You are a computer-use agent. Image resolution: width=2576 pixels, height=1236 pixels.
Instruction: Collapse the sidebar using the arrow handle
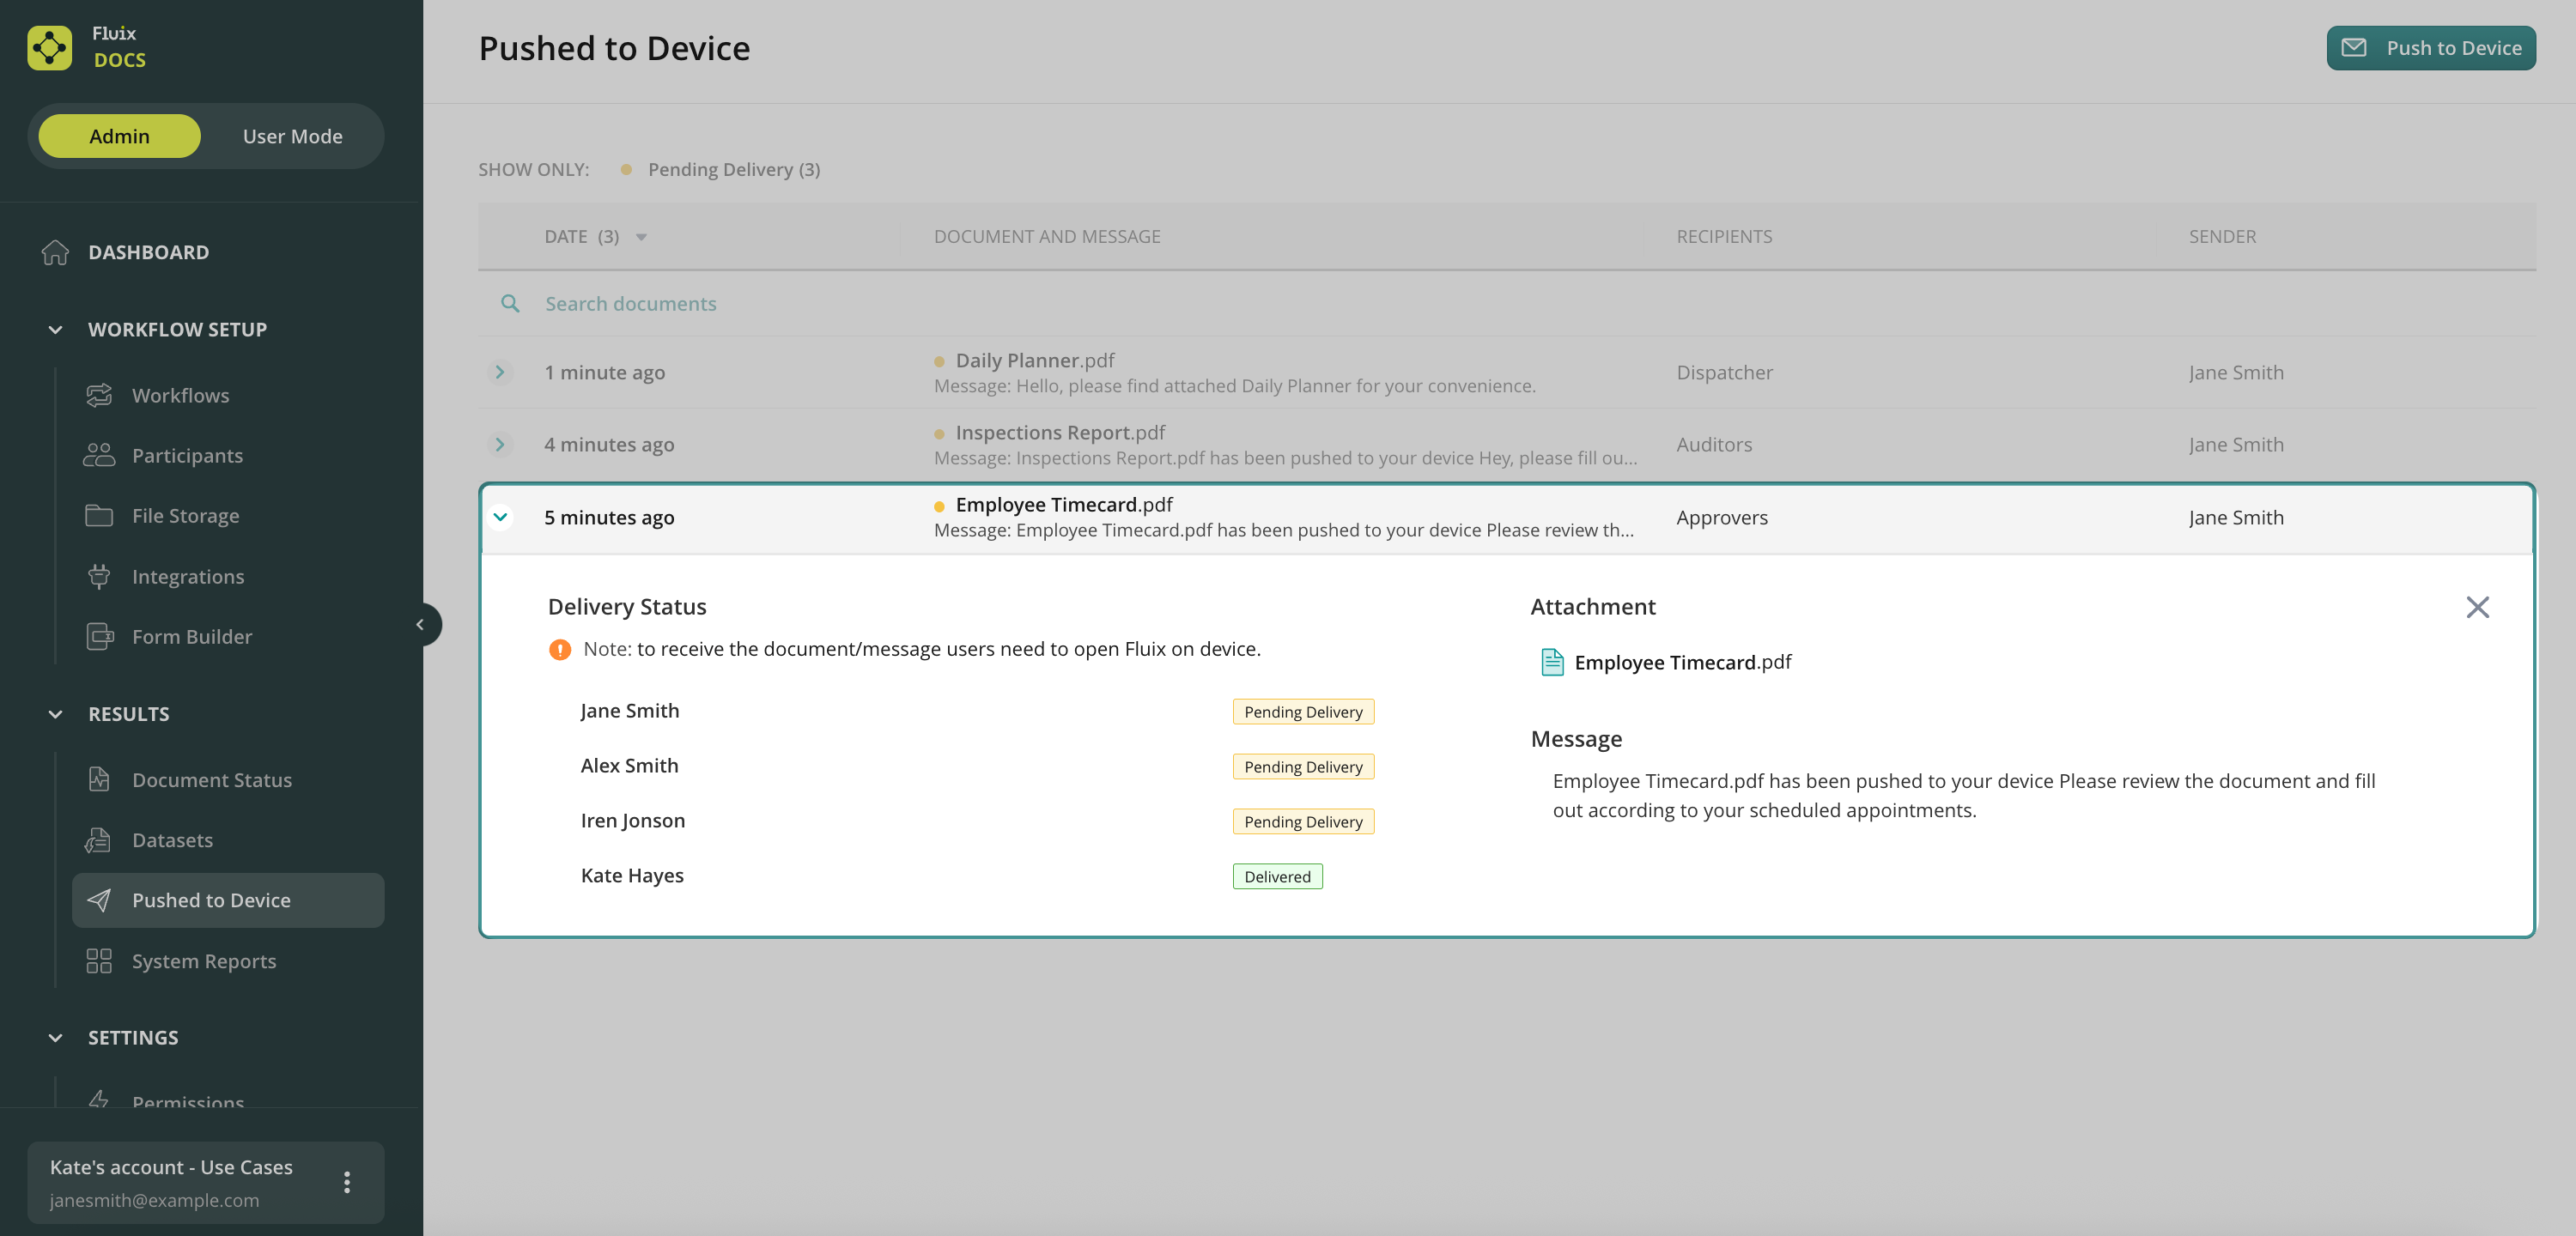point(420,625)
